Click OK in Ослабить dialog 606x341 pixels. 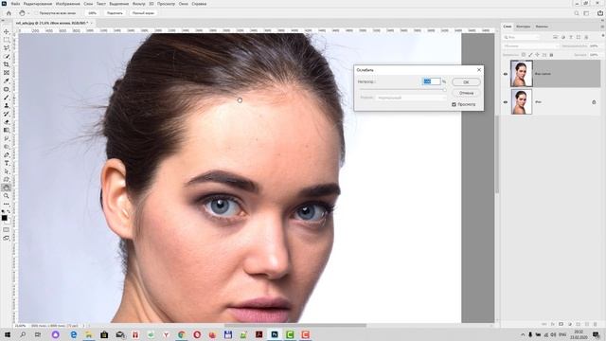(x=466, y=82)
